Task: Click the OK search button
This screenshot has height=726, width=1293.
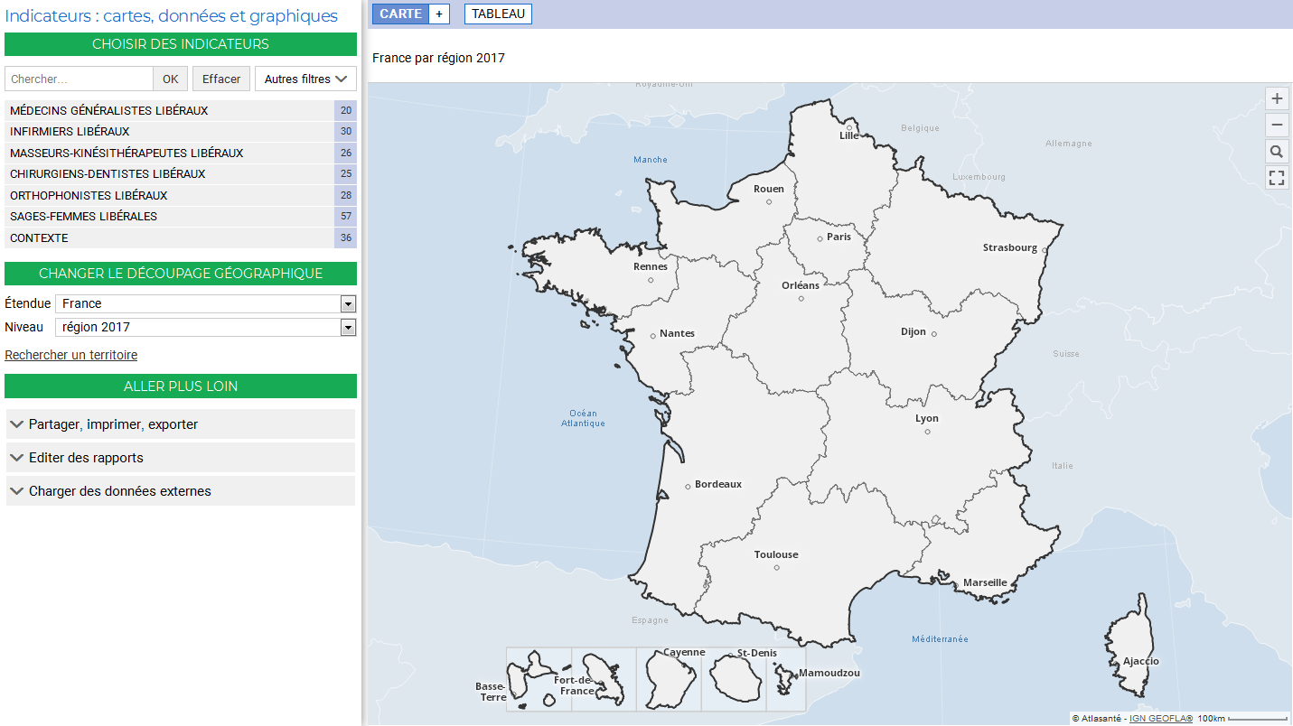Action: pos(171,79)
